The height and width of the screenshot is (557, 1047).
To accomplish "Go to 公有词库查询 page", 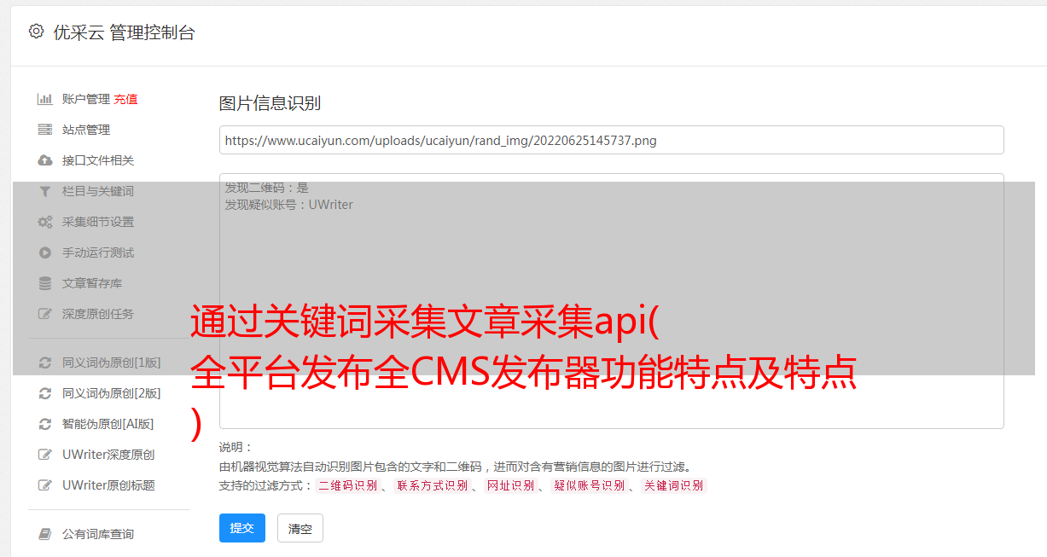I will (98, 534).
